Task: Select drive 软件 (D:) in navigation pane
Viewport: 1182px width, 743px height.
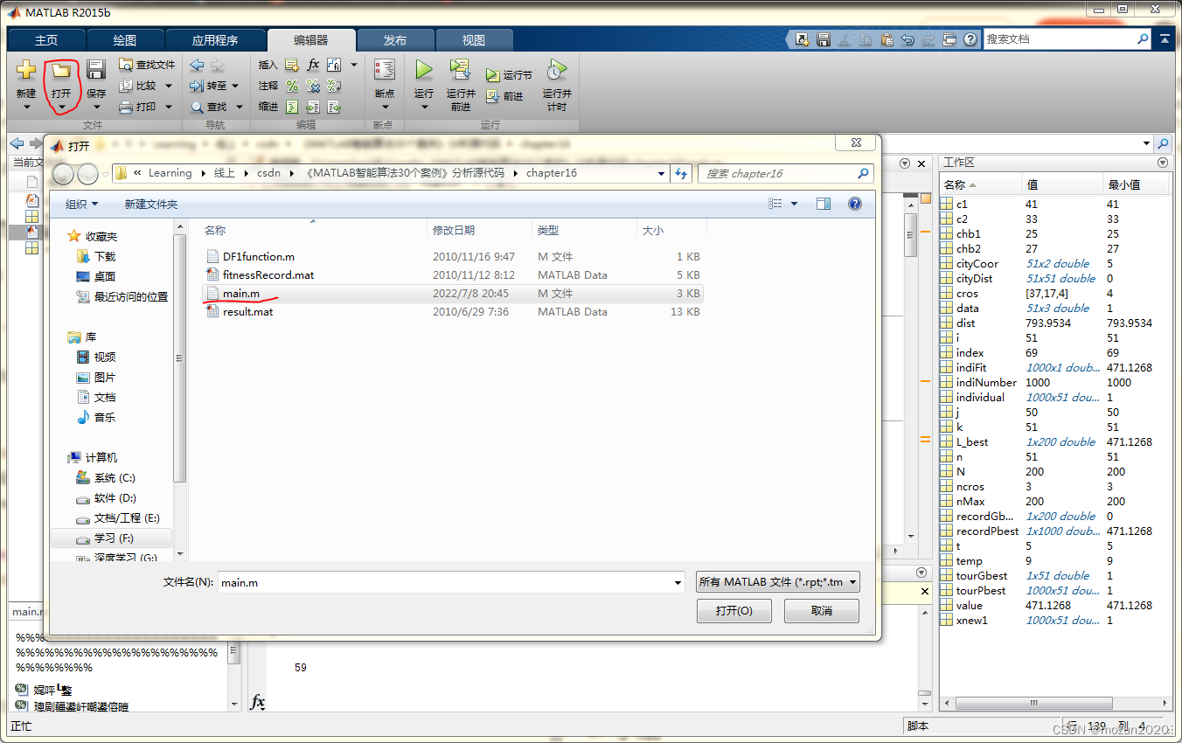Action: (x=115, y=497)
